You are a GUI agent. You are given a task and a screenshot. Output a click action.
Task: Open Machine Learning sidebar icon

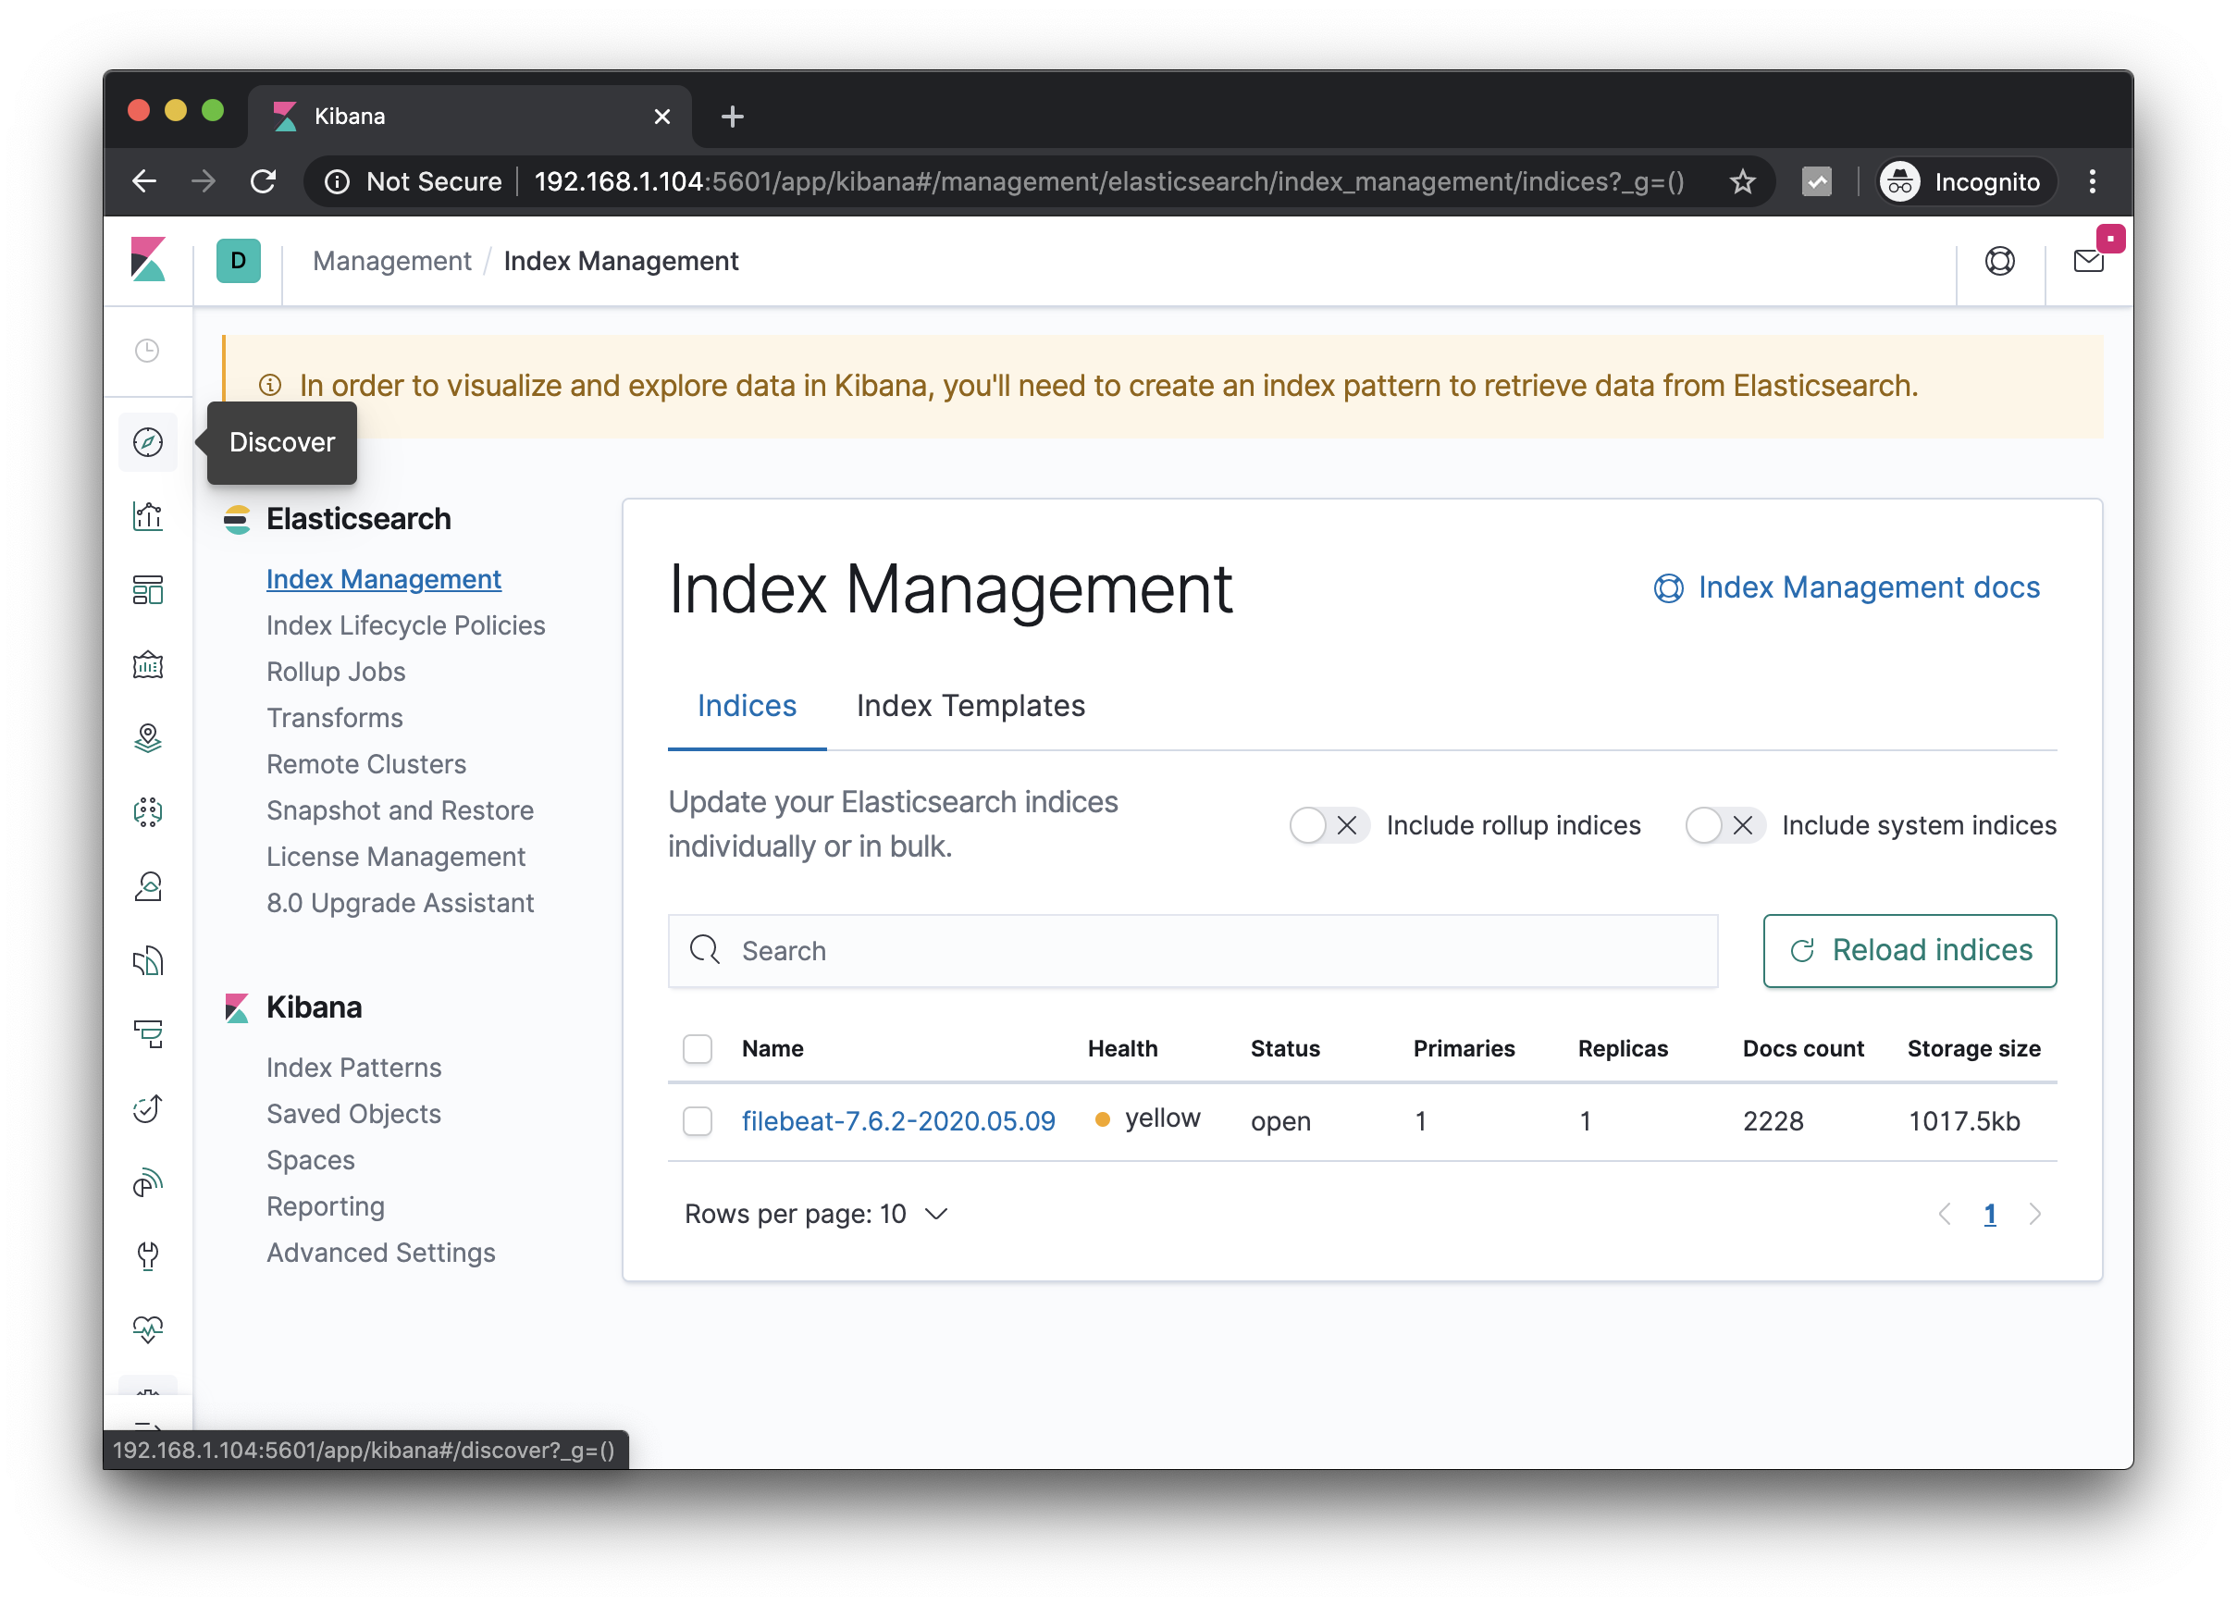point(148,812)
